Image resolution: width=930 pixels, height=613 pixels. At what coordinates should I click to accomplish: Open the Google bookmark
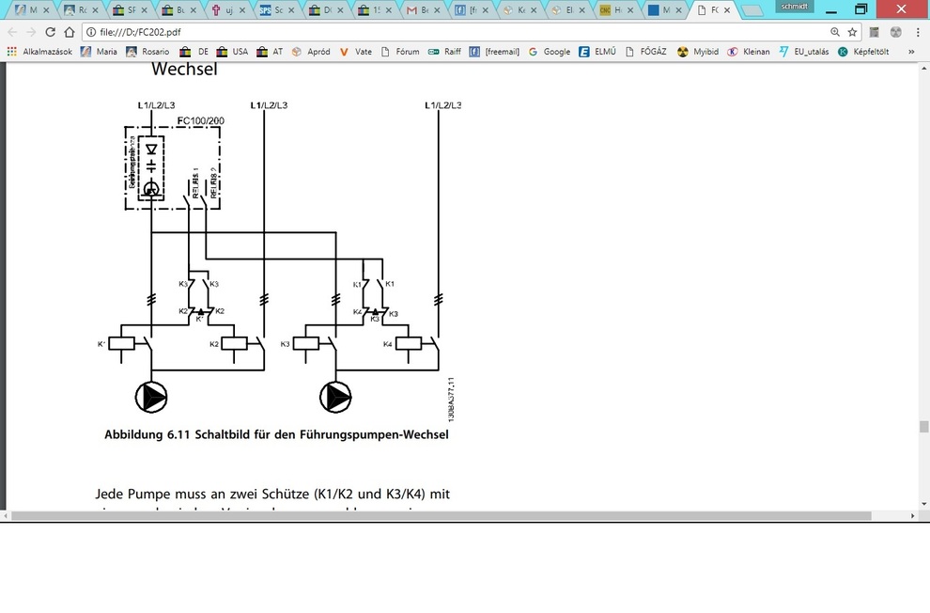550,52
